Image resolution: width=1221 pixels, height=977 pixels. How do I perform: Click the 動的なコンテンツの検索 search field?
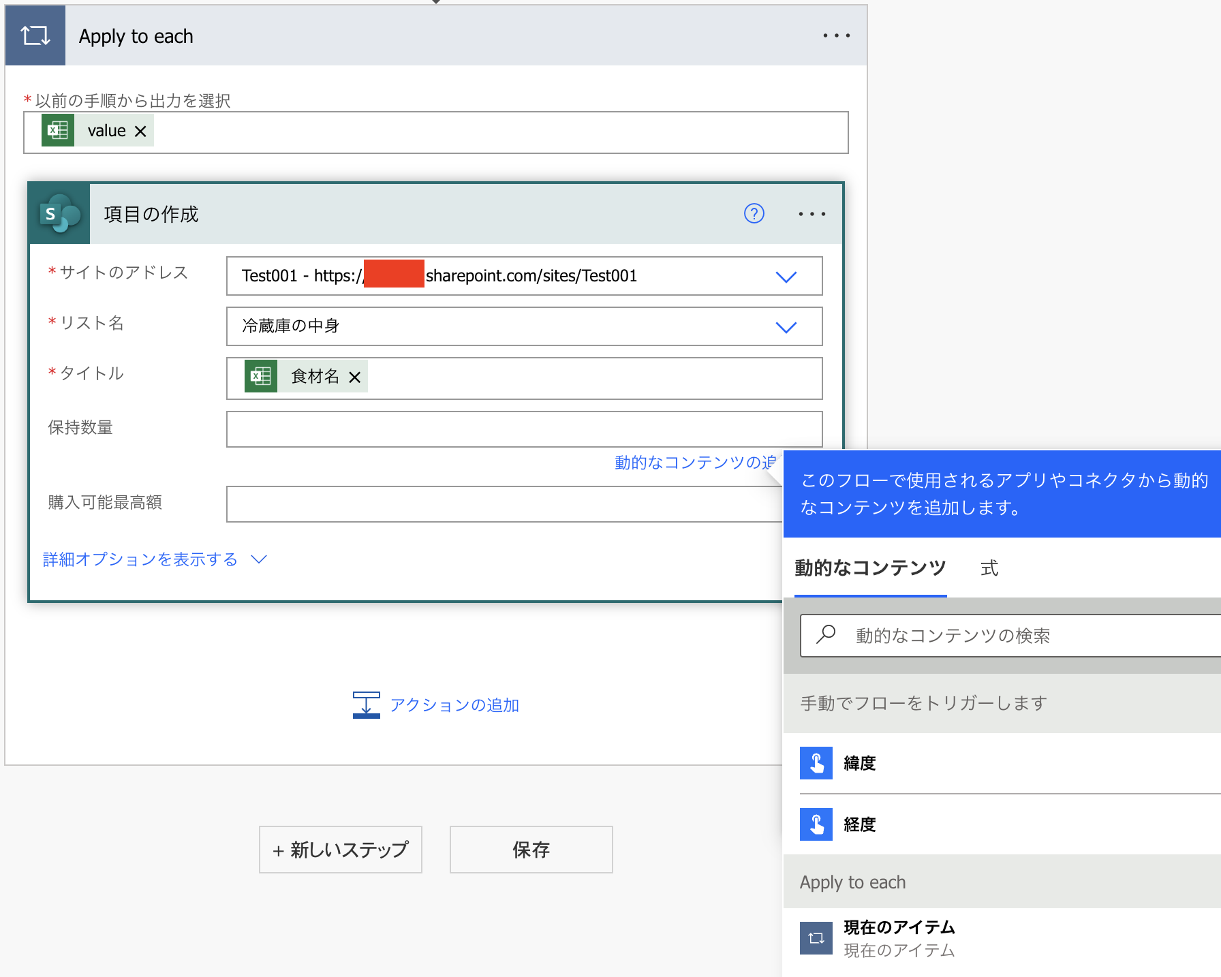tap(1010, 636)
